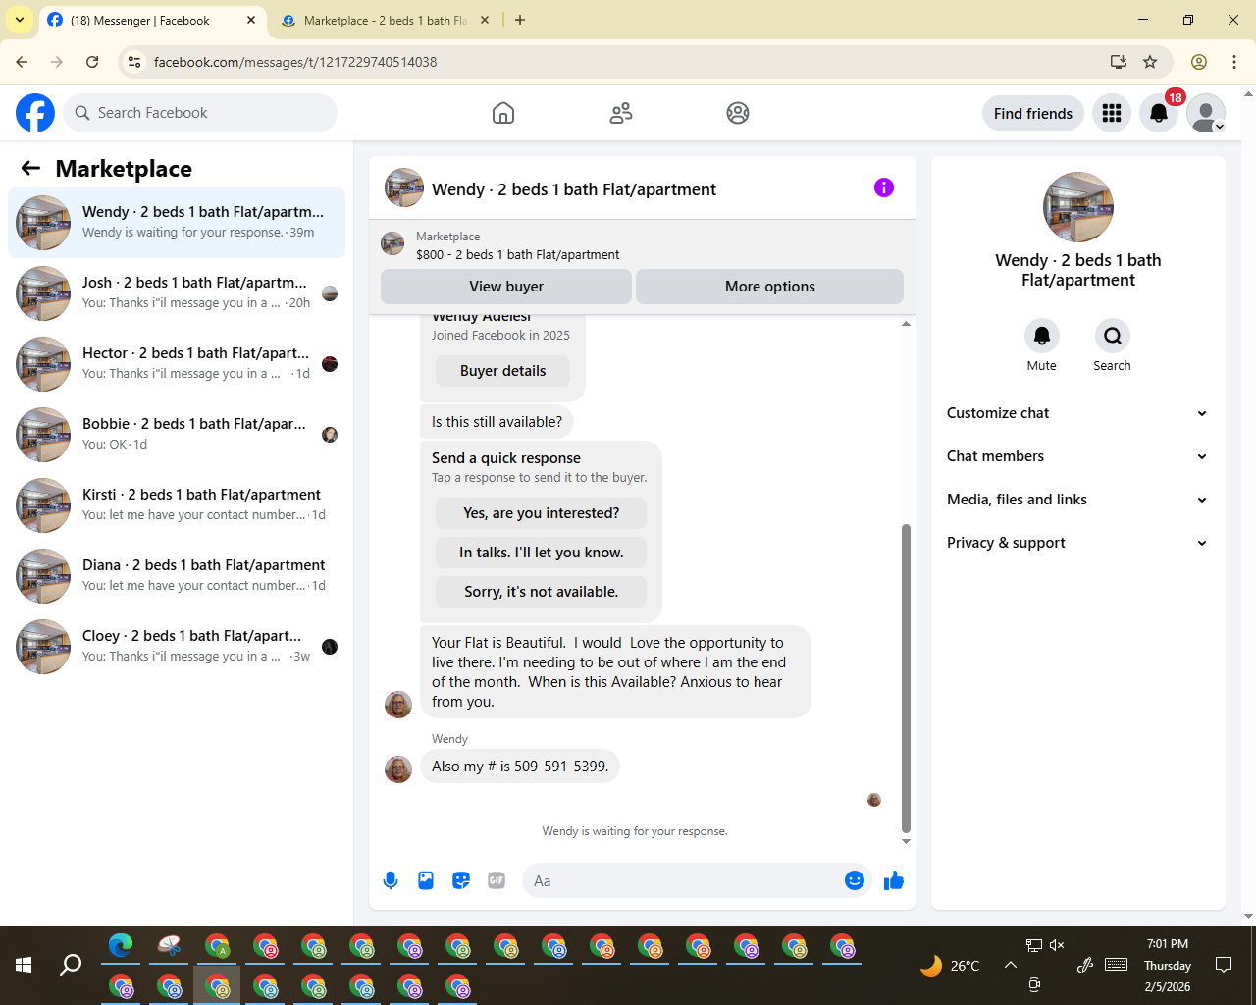1256x1005 pixels.
Task: Click Find friends button
Action: (1033, 114)
